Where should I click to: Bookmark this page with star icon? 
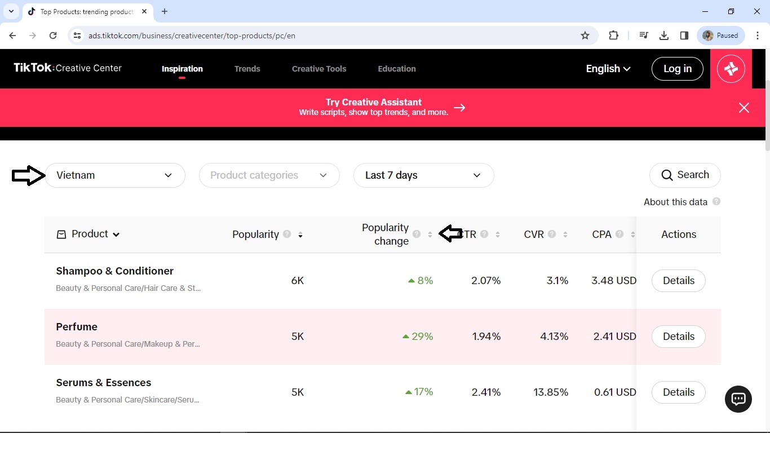[585, 36]
